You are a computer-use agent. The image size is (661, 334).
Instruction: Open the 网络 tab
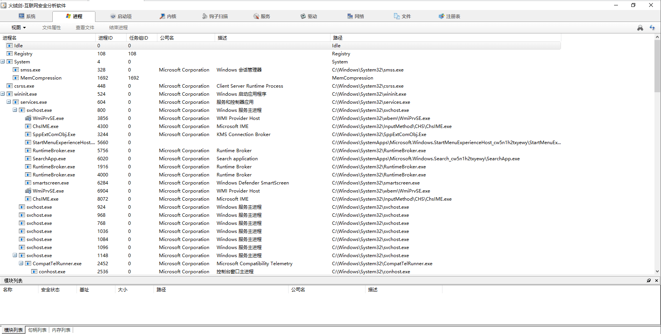click(356, 16)
